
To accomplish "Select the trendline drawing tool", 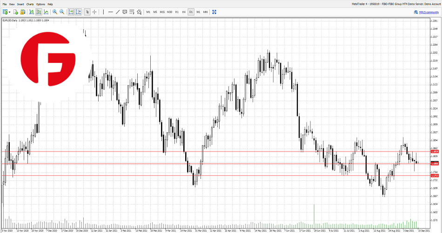I will [x=118, y=12].
